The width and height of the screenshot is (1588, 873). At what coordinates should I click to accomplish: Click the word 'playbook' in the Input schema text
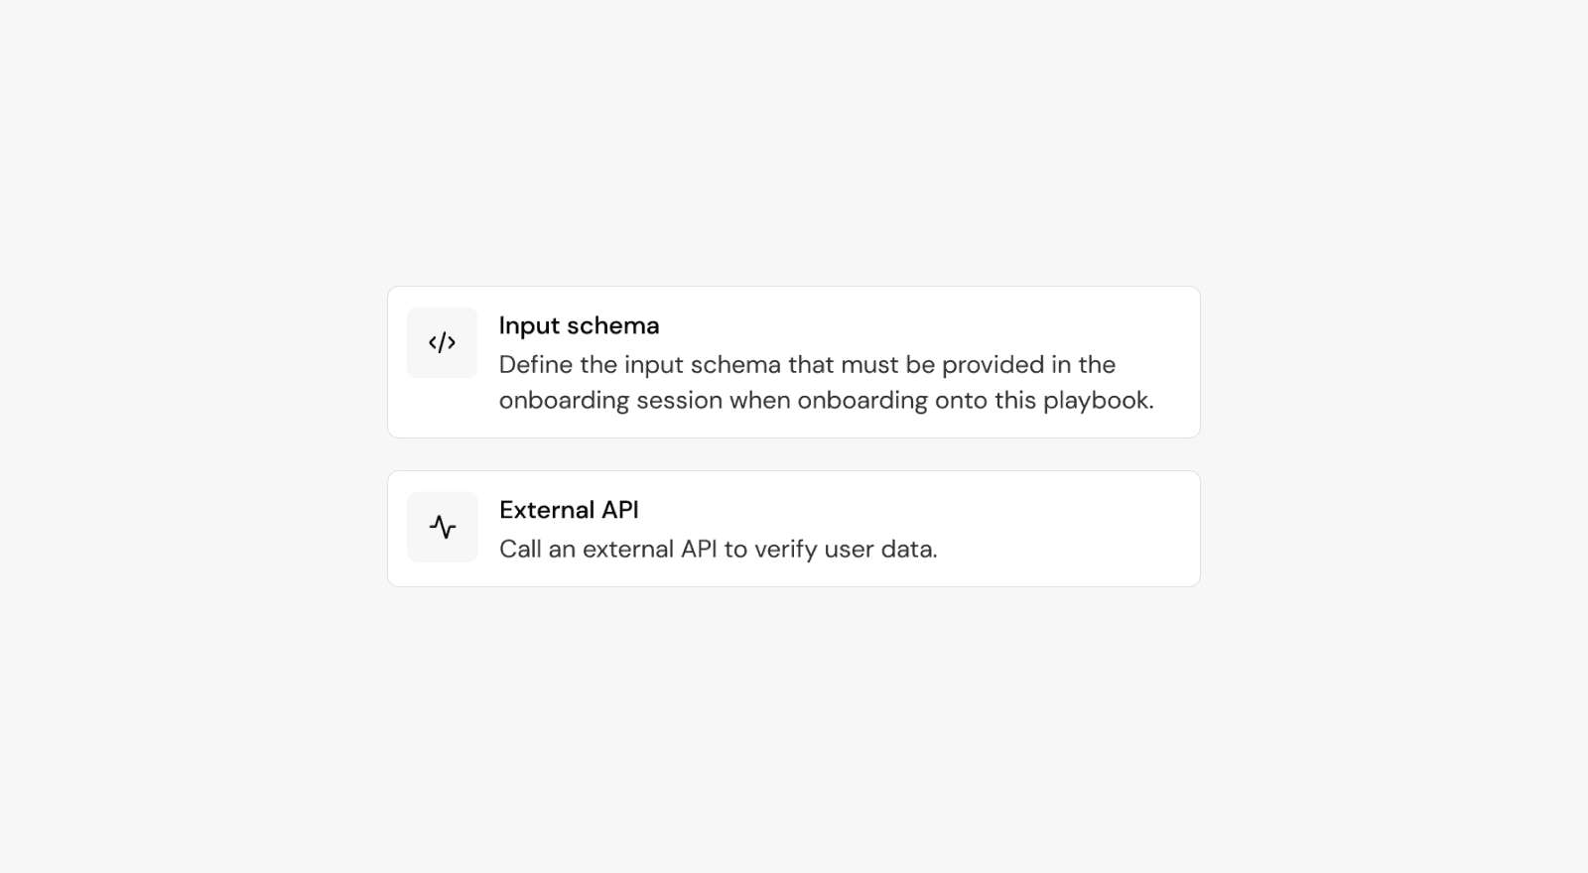tap(1098, 400)
